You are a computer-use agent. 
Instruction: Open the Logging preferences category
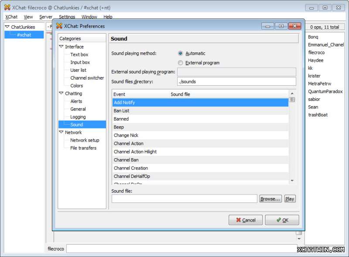[78, 117]
